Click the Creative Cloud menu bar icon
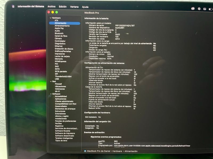 click(193, 9)
